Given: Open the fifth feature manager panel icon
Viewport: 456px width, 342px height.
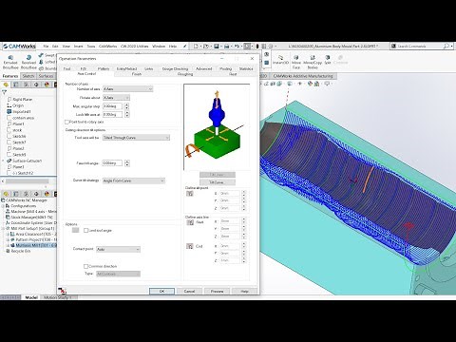Looking at the screenshot, I should click(x=47, y=85).
